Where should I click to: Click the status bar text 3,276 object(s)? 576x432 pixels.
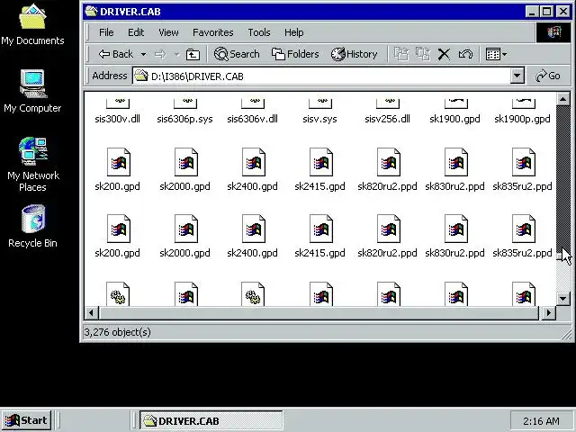click(117, 332)
